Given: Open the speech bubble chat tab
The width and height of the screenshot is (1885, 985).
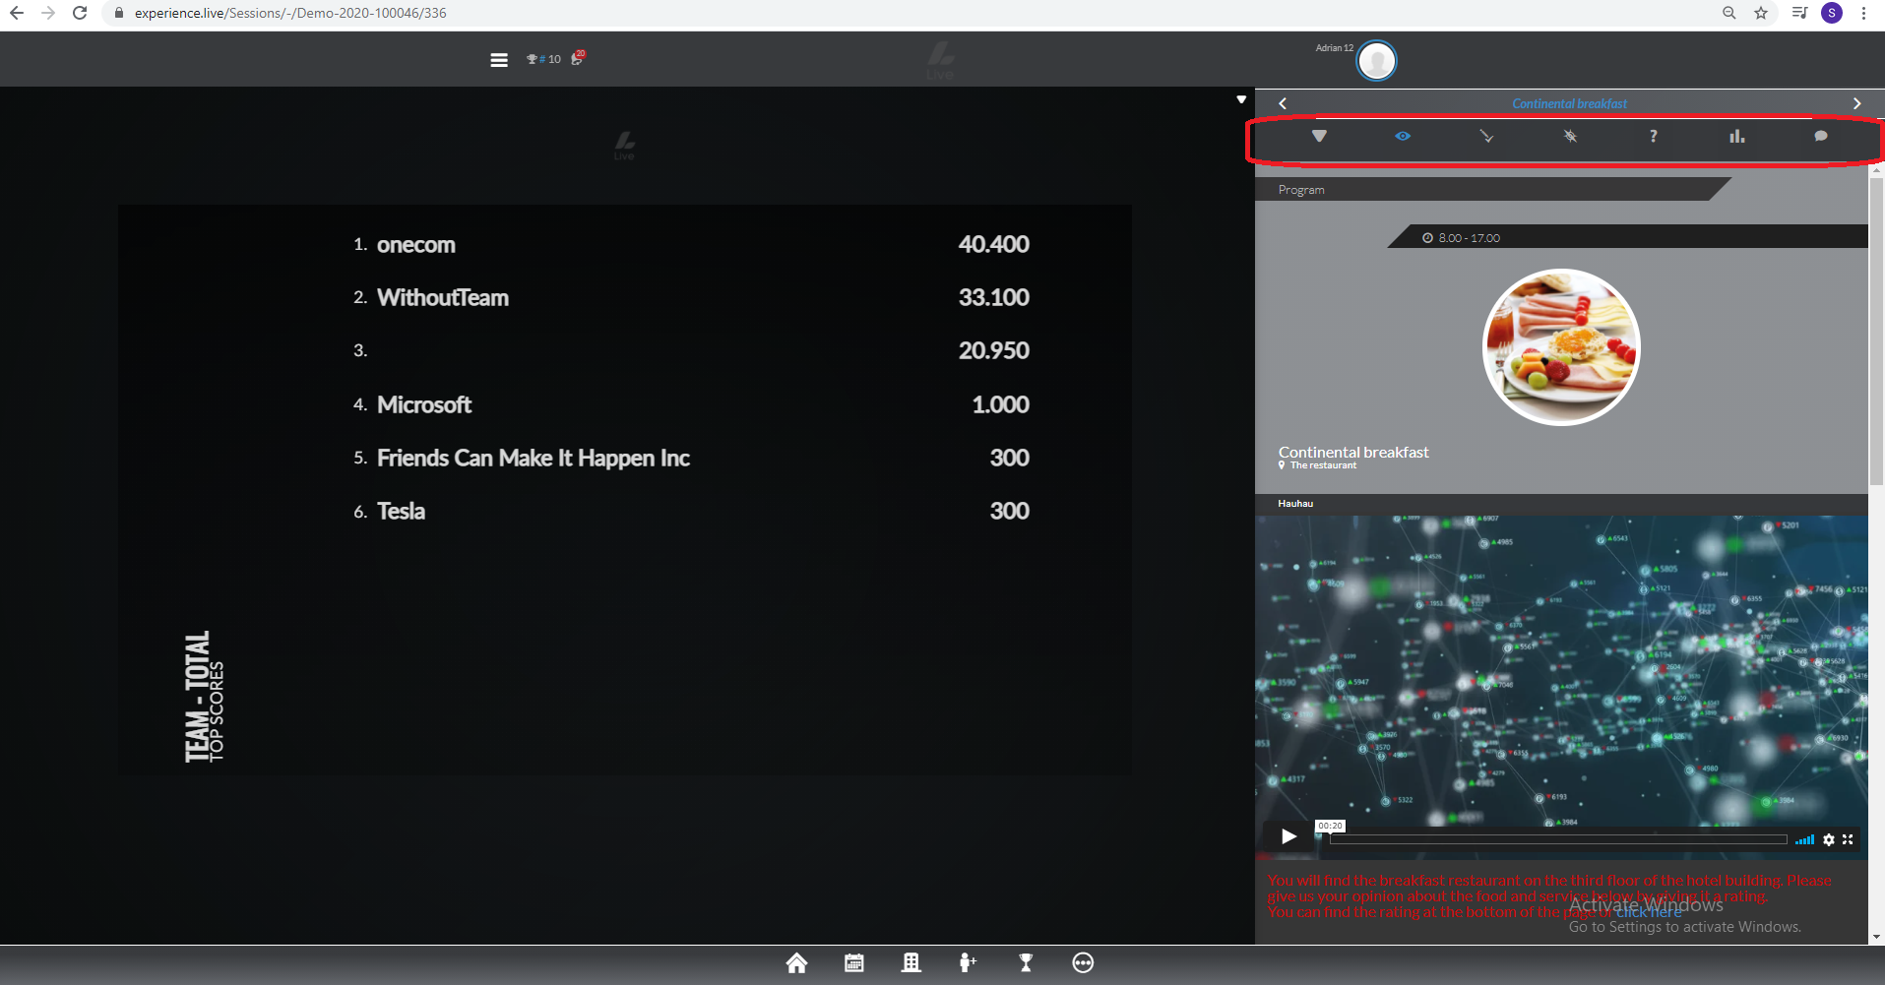Looking at the screenshot, I should click(x=1821, y=136).
